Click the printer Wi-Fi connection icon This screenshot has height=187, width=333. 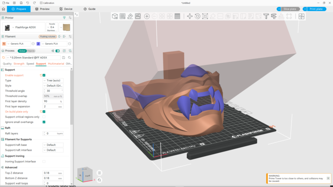[64, 18]
